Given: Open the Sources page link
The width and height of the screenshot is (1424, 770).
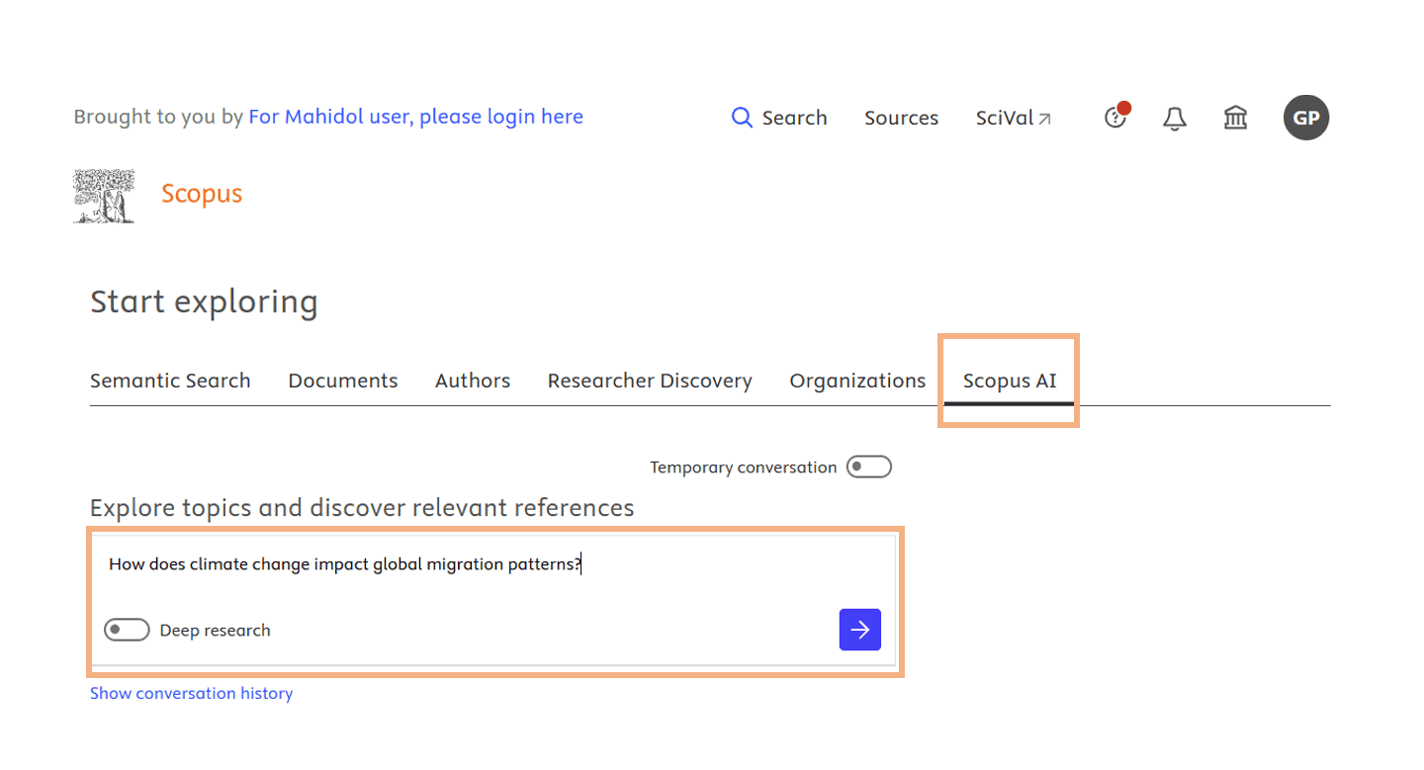Looking at the screenshot, I should click(x=901, y=118).
